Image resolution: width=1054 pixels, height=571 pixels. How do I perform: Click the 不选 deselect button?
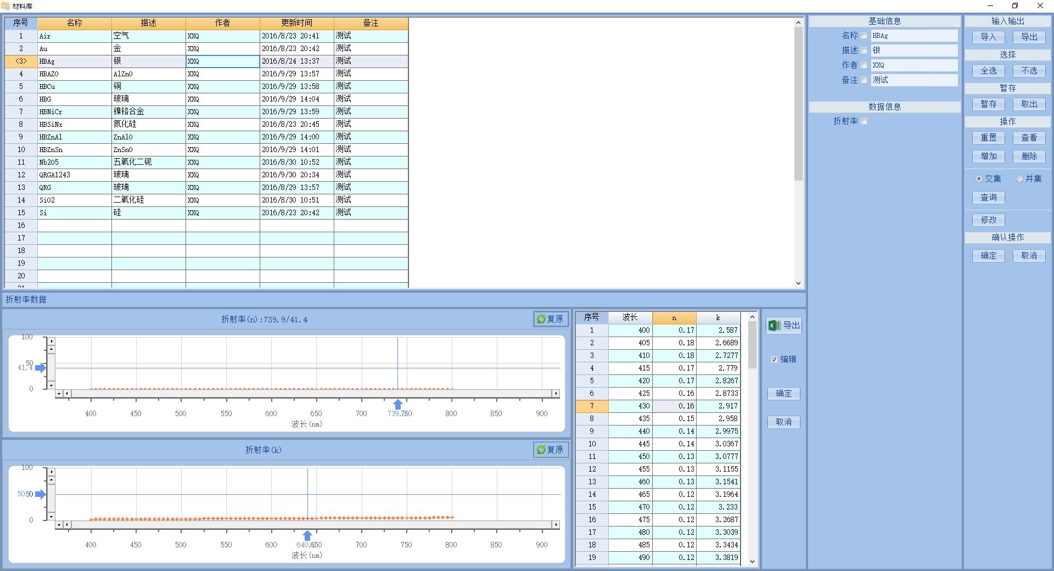point(1029,71)
